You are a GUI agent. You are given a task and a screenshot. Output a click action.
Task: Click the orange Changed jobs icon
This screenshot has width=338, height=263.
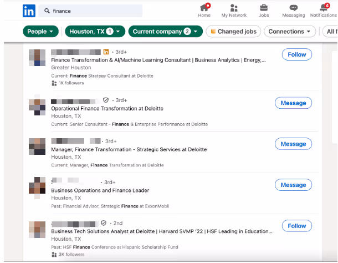213,32
